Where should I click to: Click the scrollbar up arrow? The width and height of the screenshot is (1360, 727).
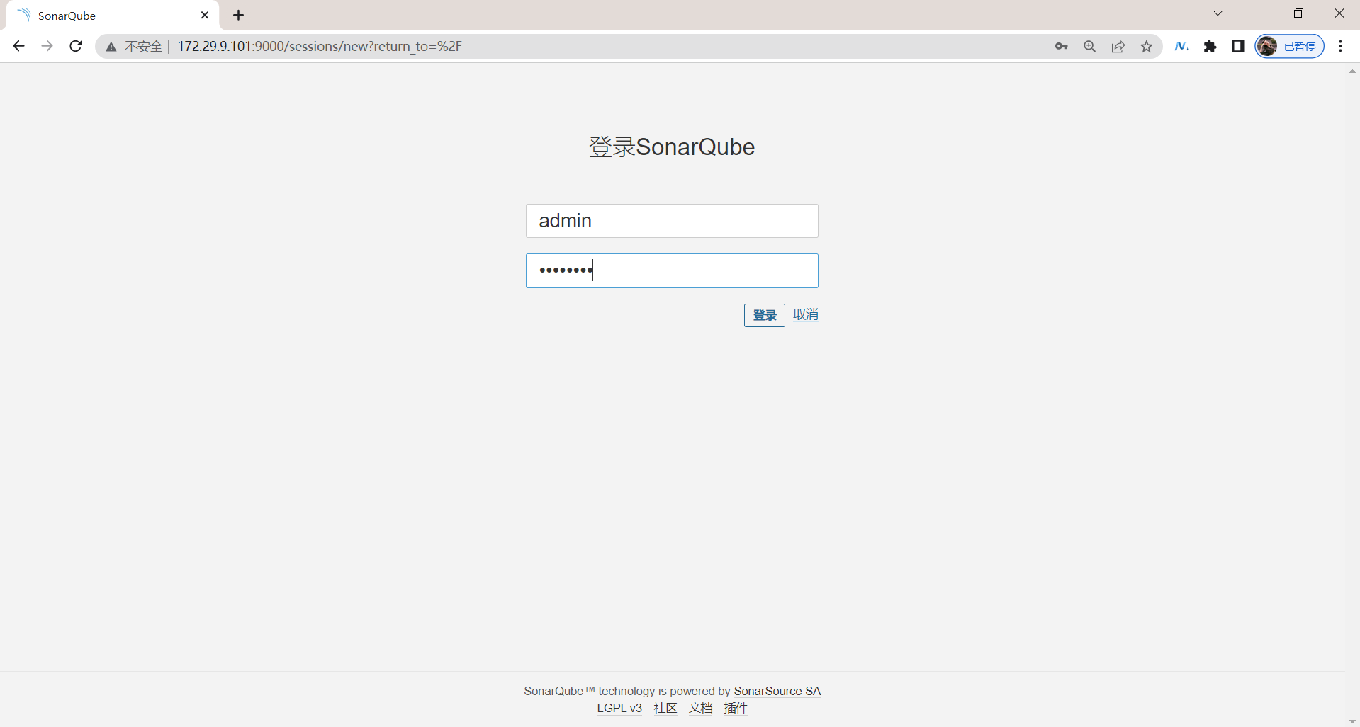point(1352,71)
